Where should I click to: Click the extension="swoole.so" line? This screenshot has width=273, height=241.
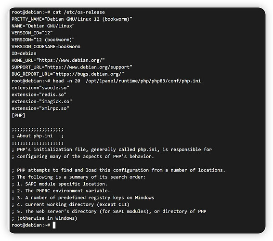[x=40, y=88]
